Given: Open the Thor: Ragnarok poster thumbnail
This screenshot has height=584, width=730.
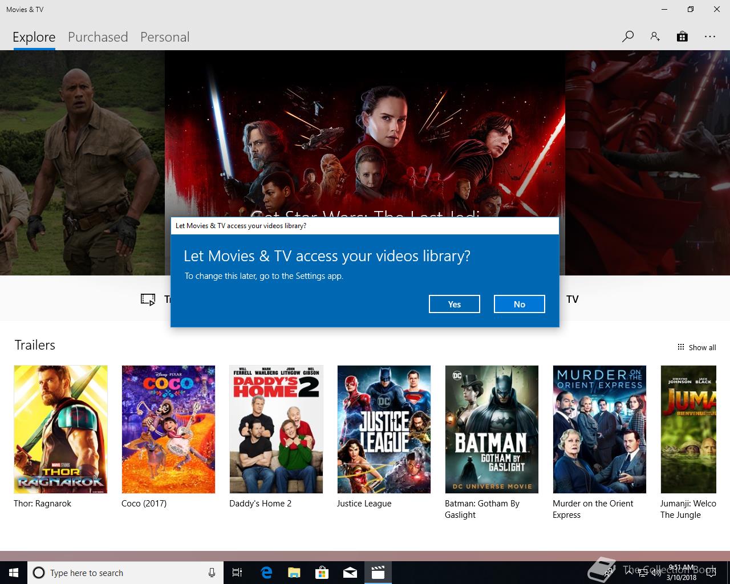Looking at the screenshot, I should tap(60, 429).
